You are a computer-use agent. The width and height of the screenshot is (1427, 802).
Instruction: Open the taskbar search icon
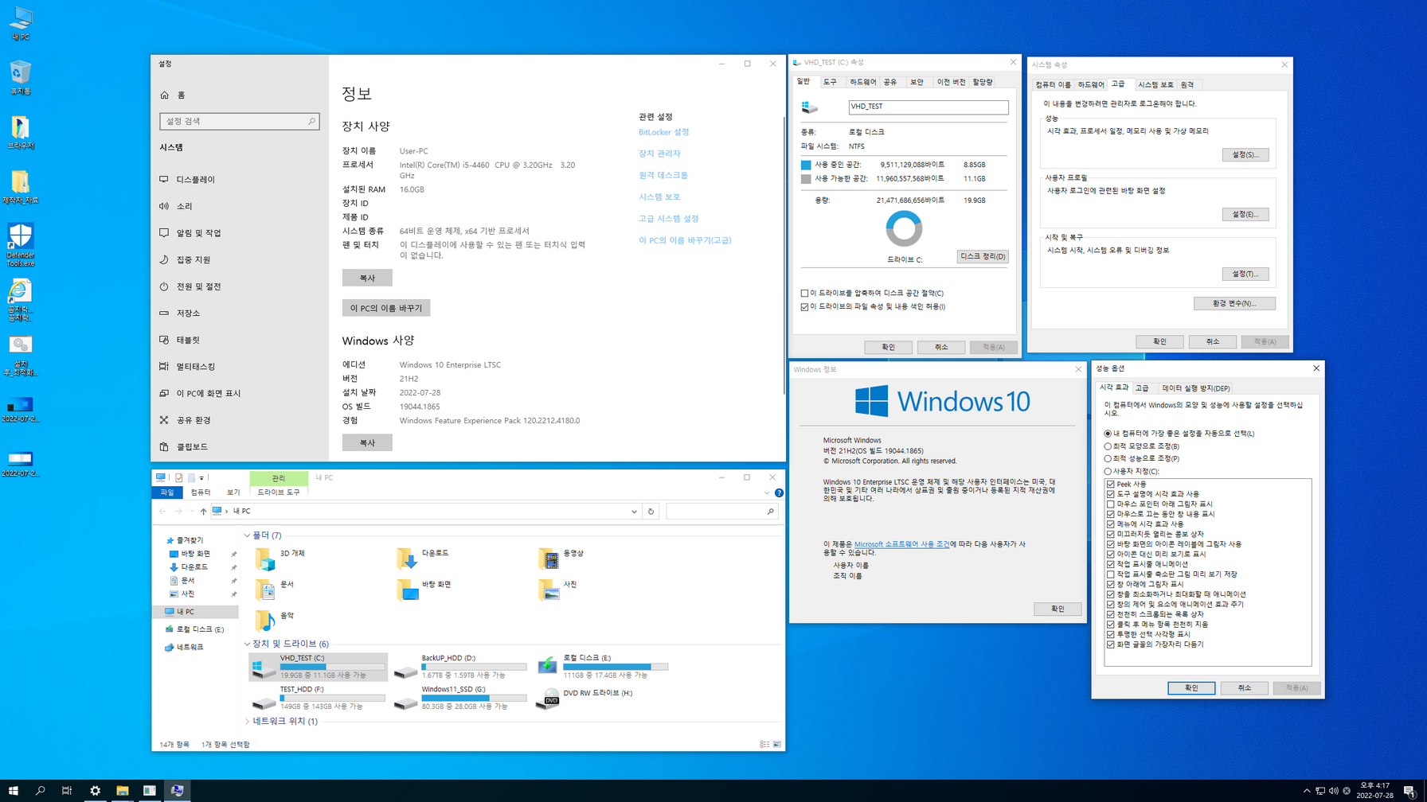point(40,790)
